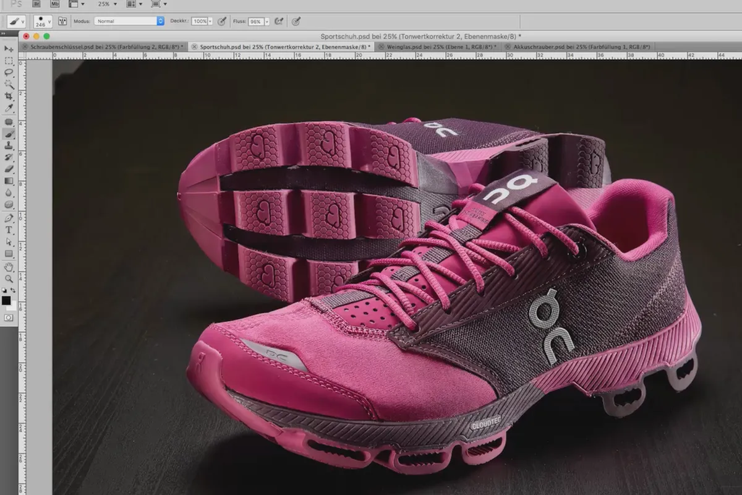Toggle airbrush mode next to Fluss
This screenshot has width=742, height=495.
[x=278, y=21]
